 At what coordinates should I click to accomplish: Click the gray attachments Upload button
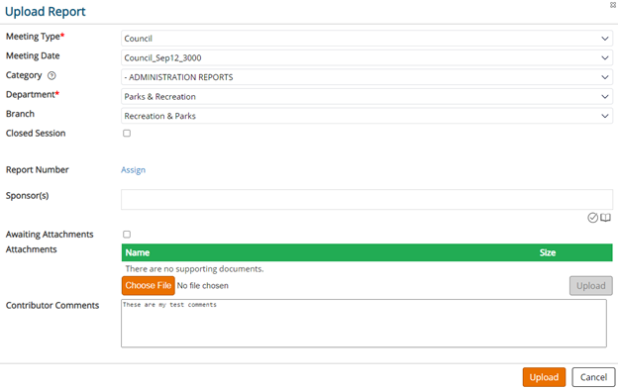[591, 286]
